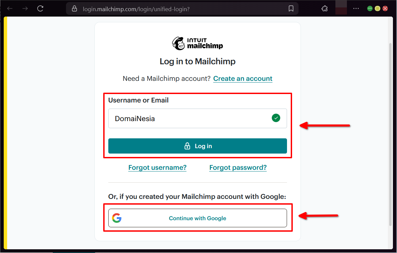Select Continue with Google
The width and height of the screenshot is (397, 253).
[x=198, y=218]
